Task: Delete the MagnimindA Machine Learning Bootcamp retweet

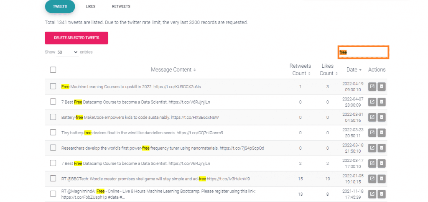Action: tap(382, 194)
